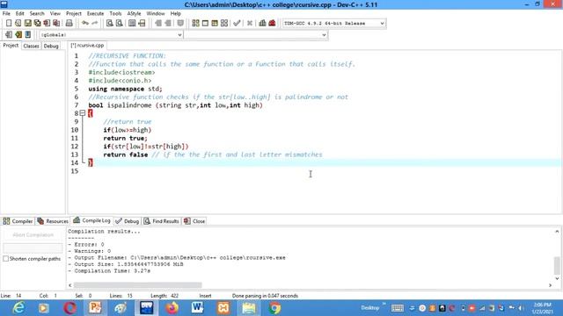
Task: Click the Rebuild All toolbar icon
Action: tap(224, 23)
